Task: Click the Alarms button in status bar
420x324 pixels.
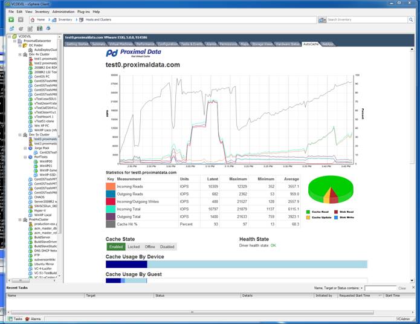Action: pos(33,319)
